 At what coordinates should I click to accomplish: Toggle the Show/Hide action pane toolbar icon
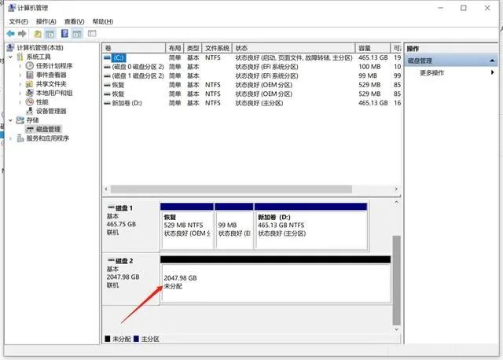[77, 33]
